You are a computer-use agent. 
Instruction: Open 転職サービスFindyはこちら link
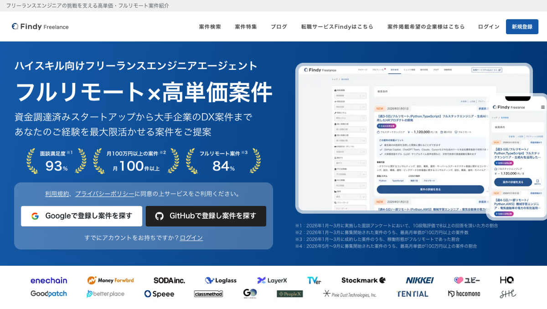337,26
